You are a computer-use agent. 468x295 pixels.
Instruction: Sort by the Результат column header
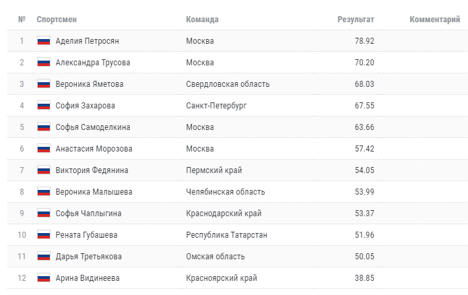[356, 20]
